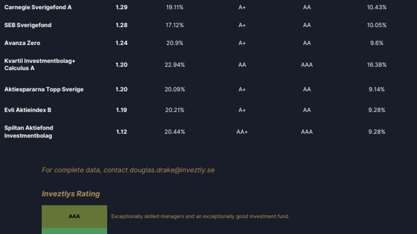Screen dimensions: 417x234
Task: Click the AAA rating description text
Action: [200, 217]
